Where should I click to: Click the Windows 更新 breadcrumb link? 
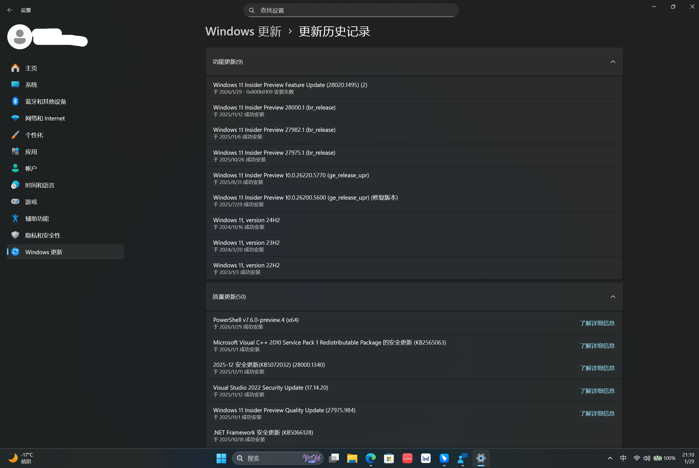243,31
